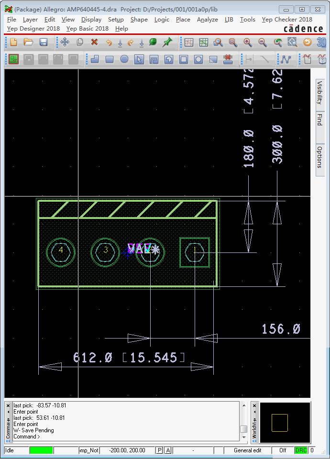Open the Place menu
This screenshot has width=330, height=459.
coord(183,19)
